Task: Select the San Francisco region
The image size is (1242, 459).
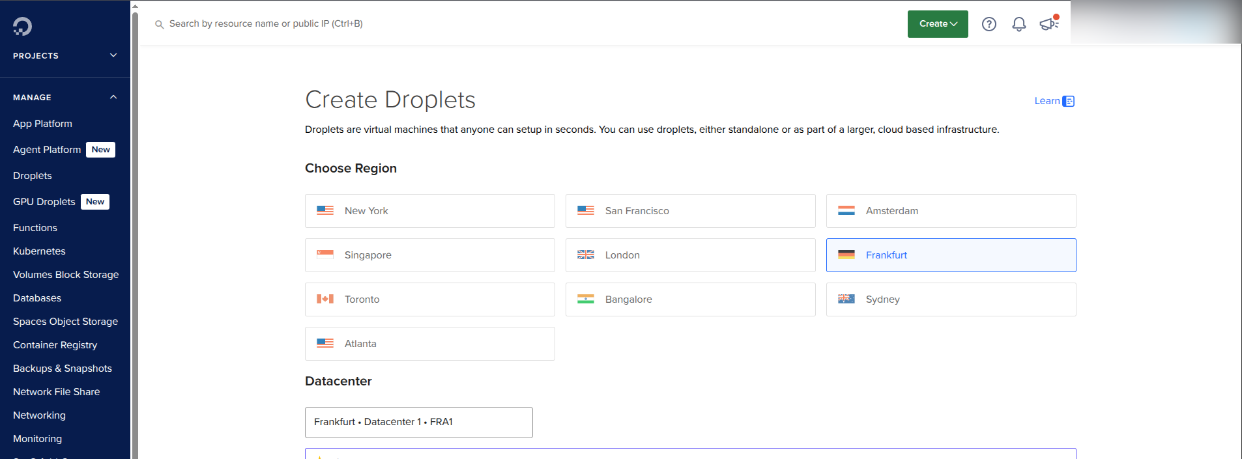Action: pos(691,211)
